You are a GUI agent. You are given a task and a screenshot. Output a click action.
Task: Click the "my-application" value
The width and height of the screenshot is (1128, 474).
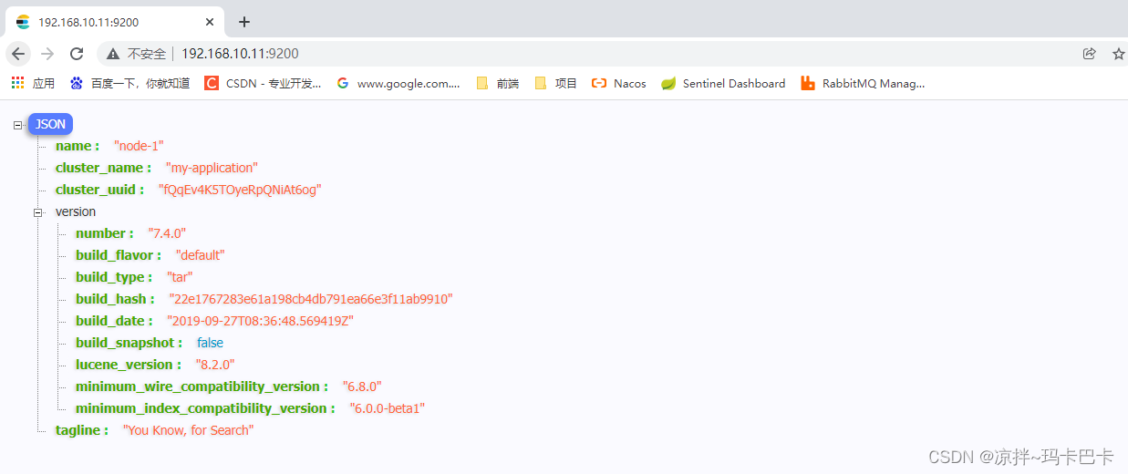point(212,168)
